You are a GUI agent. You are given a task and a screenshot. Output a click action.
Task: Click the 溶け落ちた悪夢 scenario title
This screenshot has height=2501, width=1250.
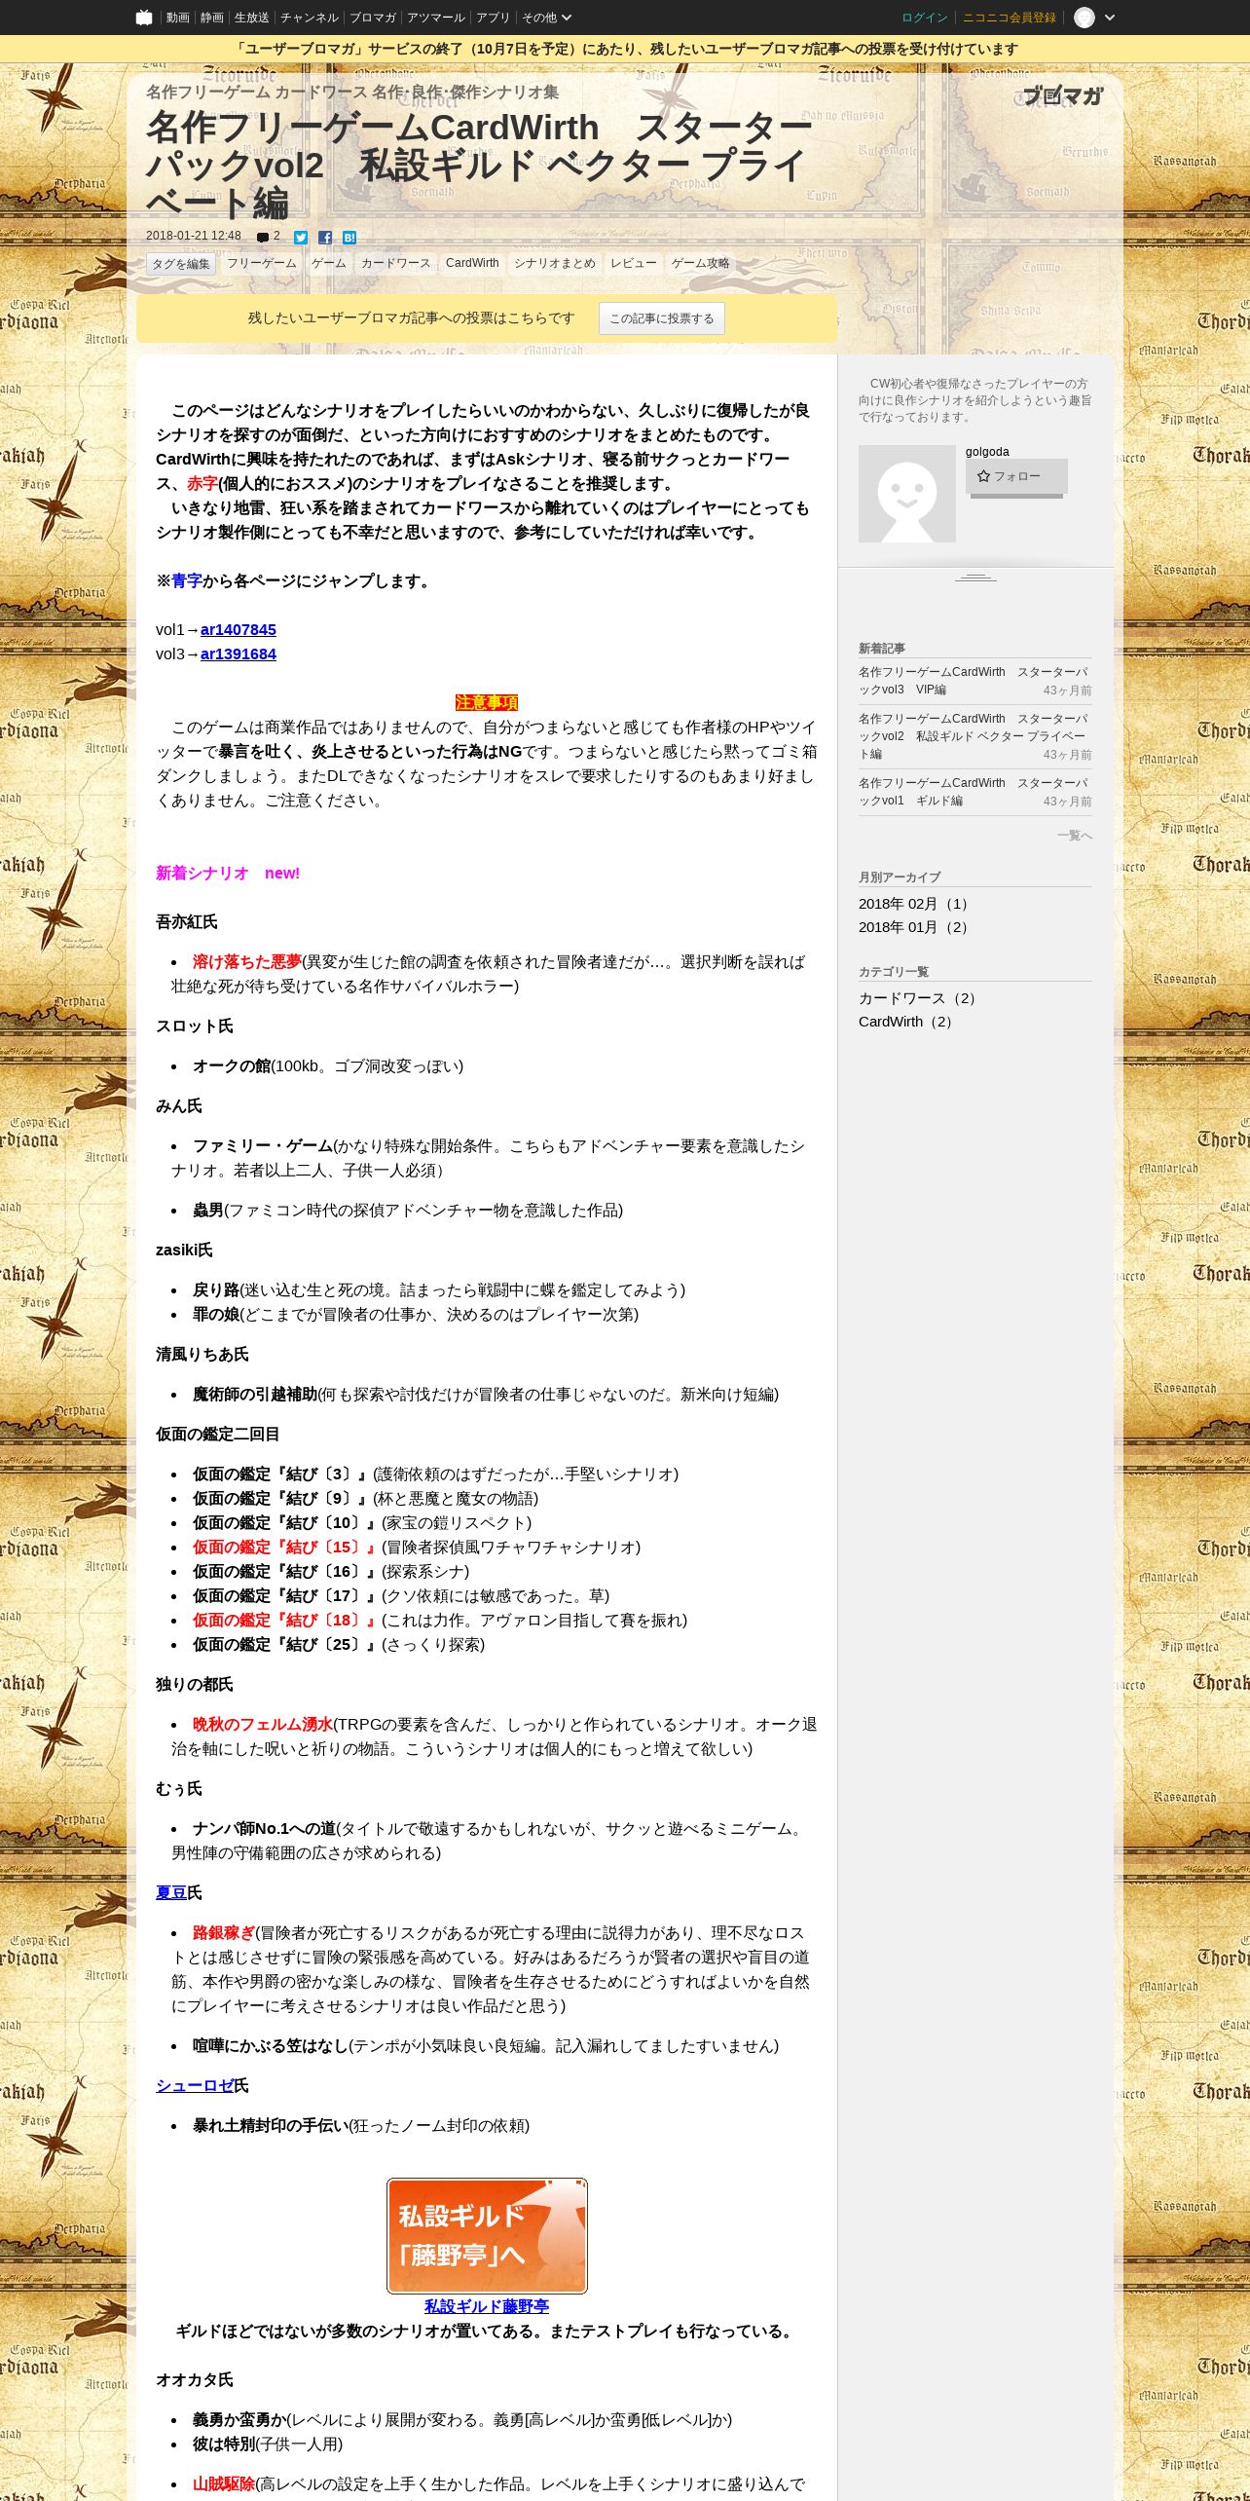[x=247, y=961]
